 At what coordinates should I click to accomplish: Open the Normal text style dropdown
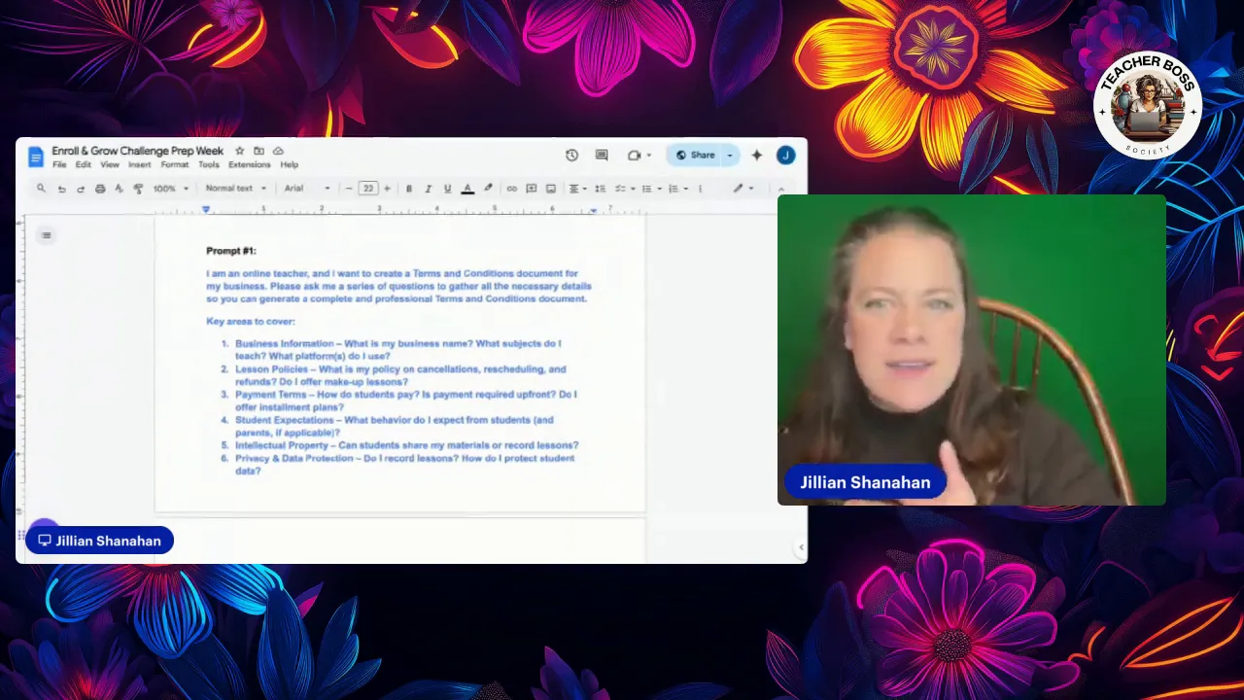[x=236, y=189]
